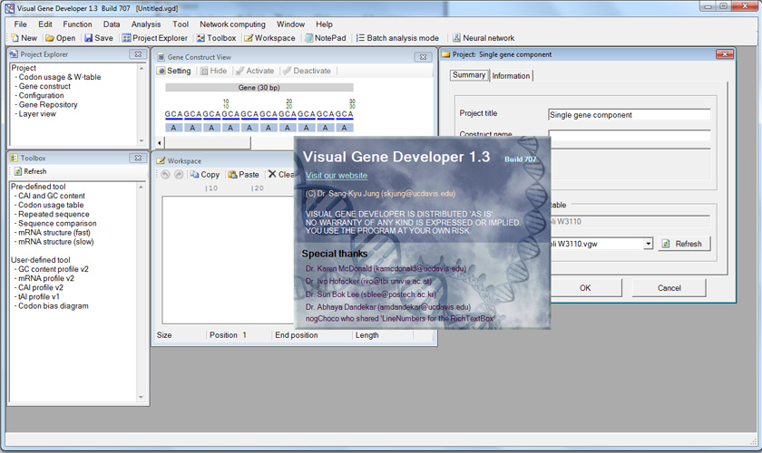Select mRNA structure (fast) tool

54,233
